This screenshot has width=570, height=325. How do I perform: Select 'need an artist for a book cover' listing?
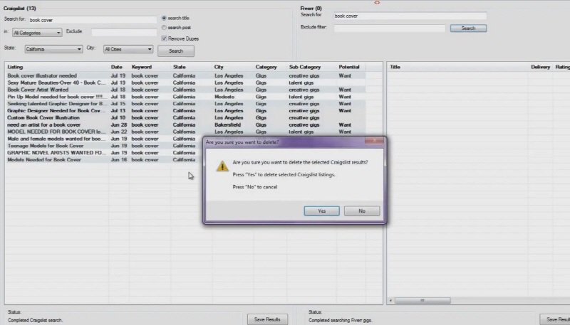tap(44, 124)
